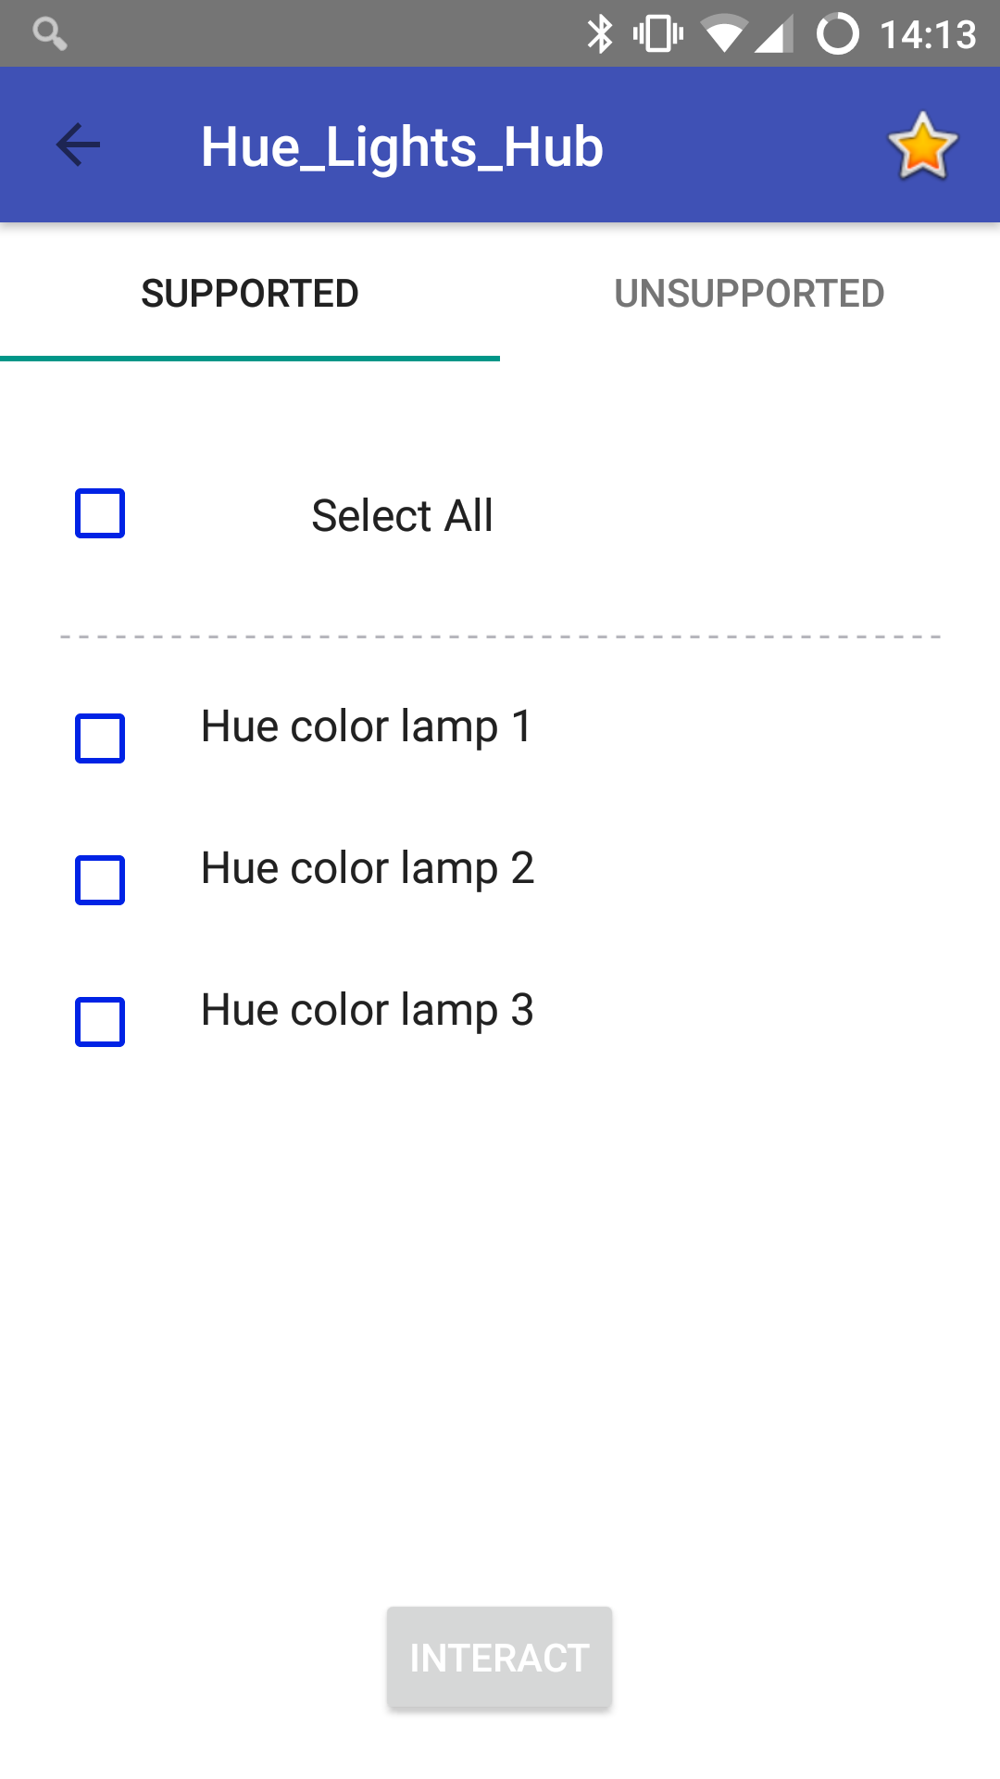Open the Supported tab
1000x1779 pixels.
(250, 294)
